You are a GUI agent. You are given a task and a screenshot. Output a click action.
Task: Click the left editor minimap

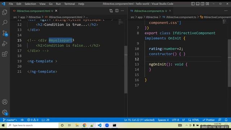121,22
